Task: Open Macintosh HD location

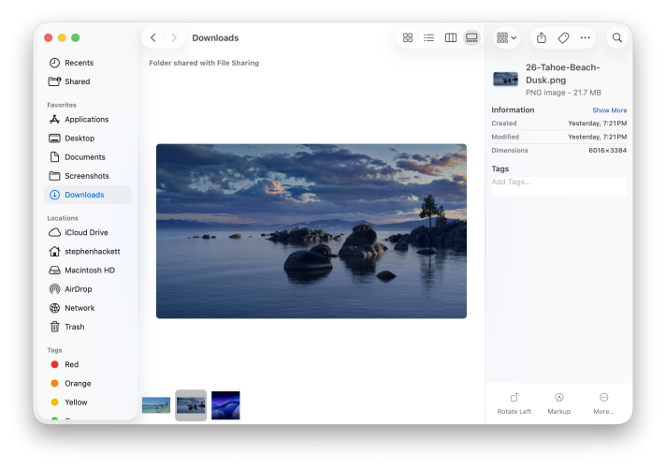Action: (x=89, y=271)
